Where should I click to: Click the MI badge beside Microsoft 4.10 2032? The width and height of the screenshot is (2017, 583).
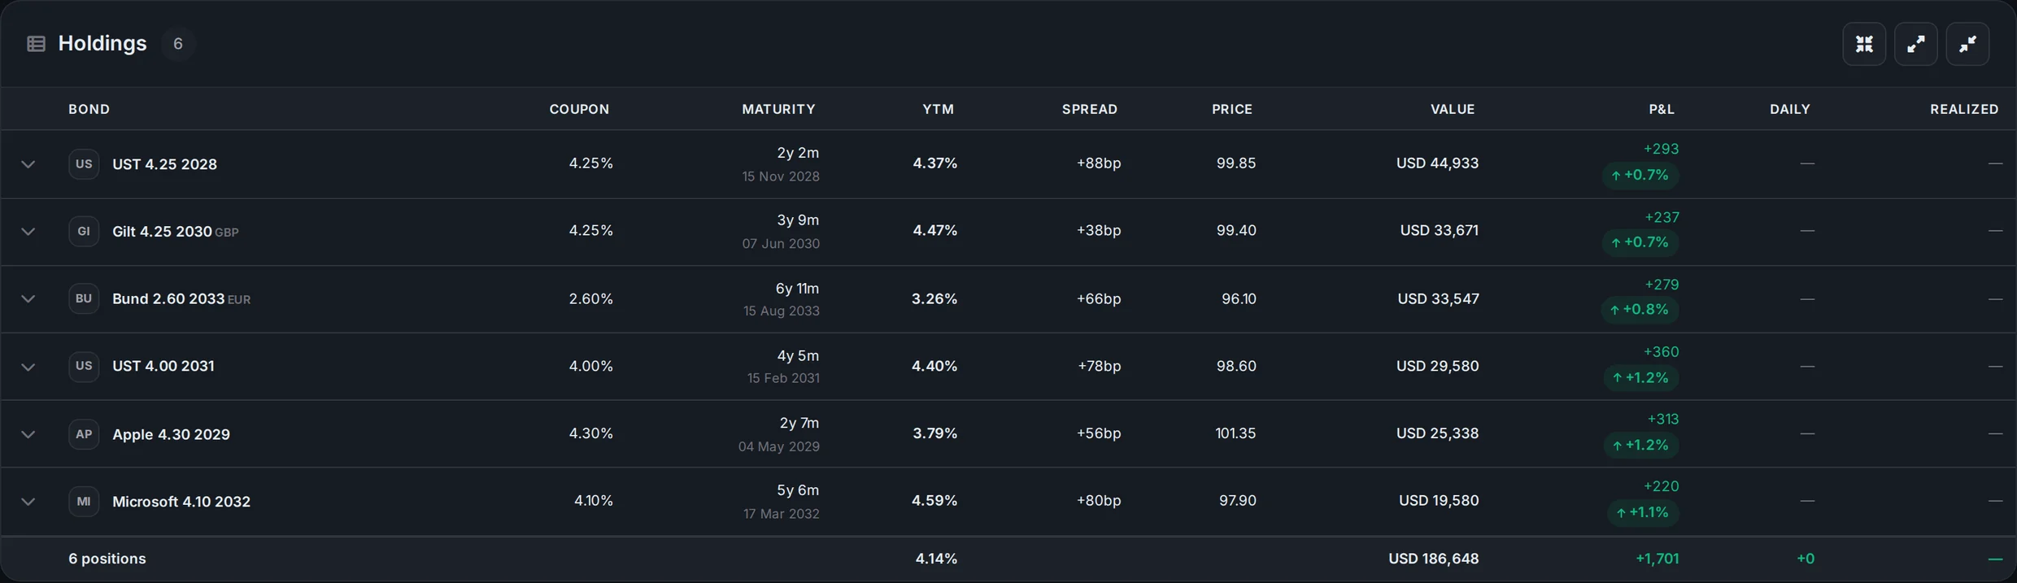click(84, 501)
